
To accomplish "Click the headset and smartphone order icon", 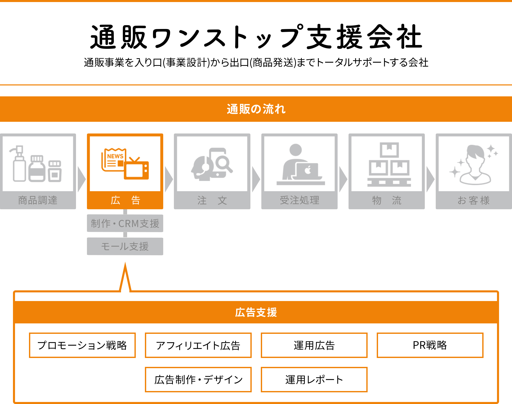I will (212, 164).
